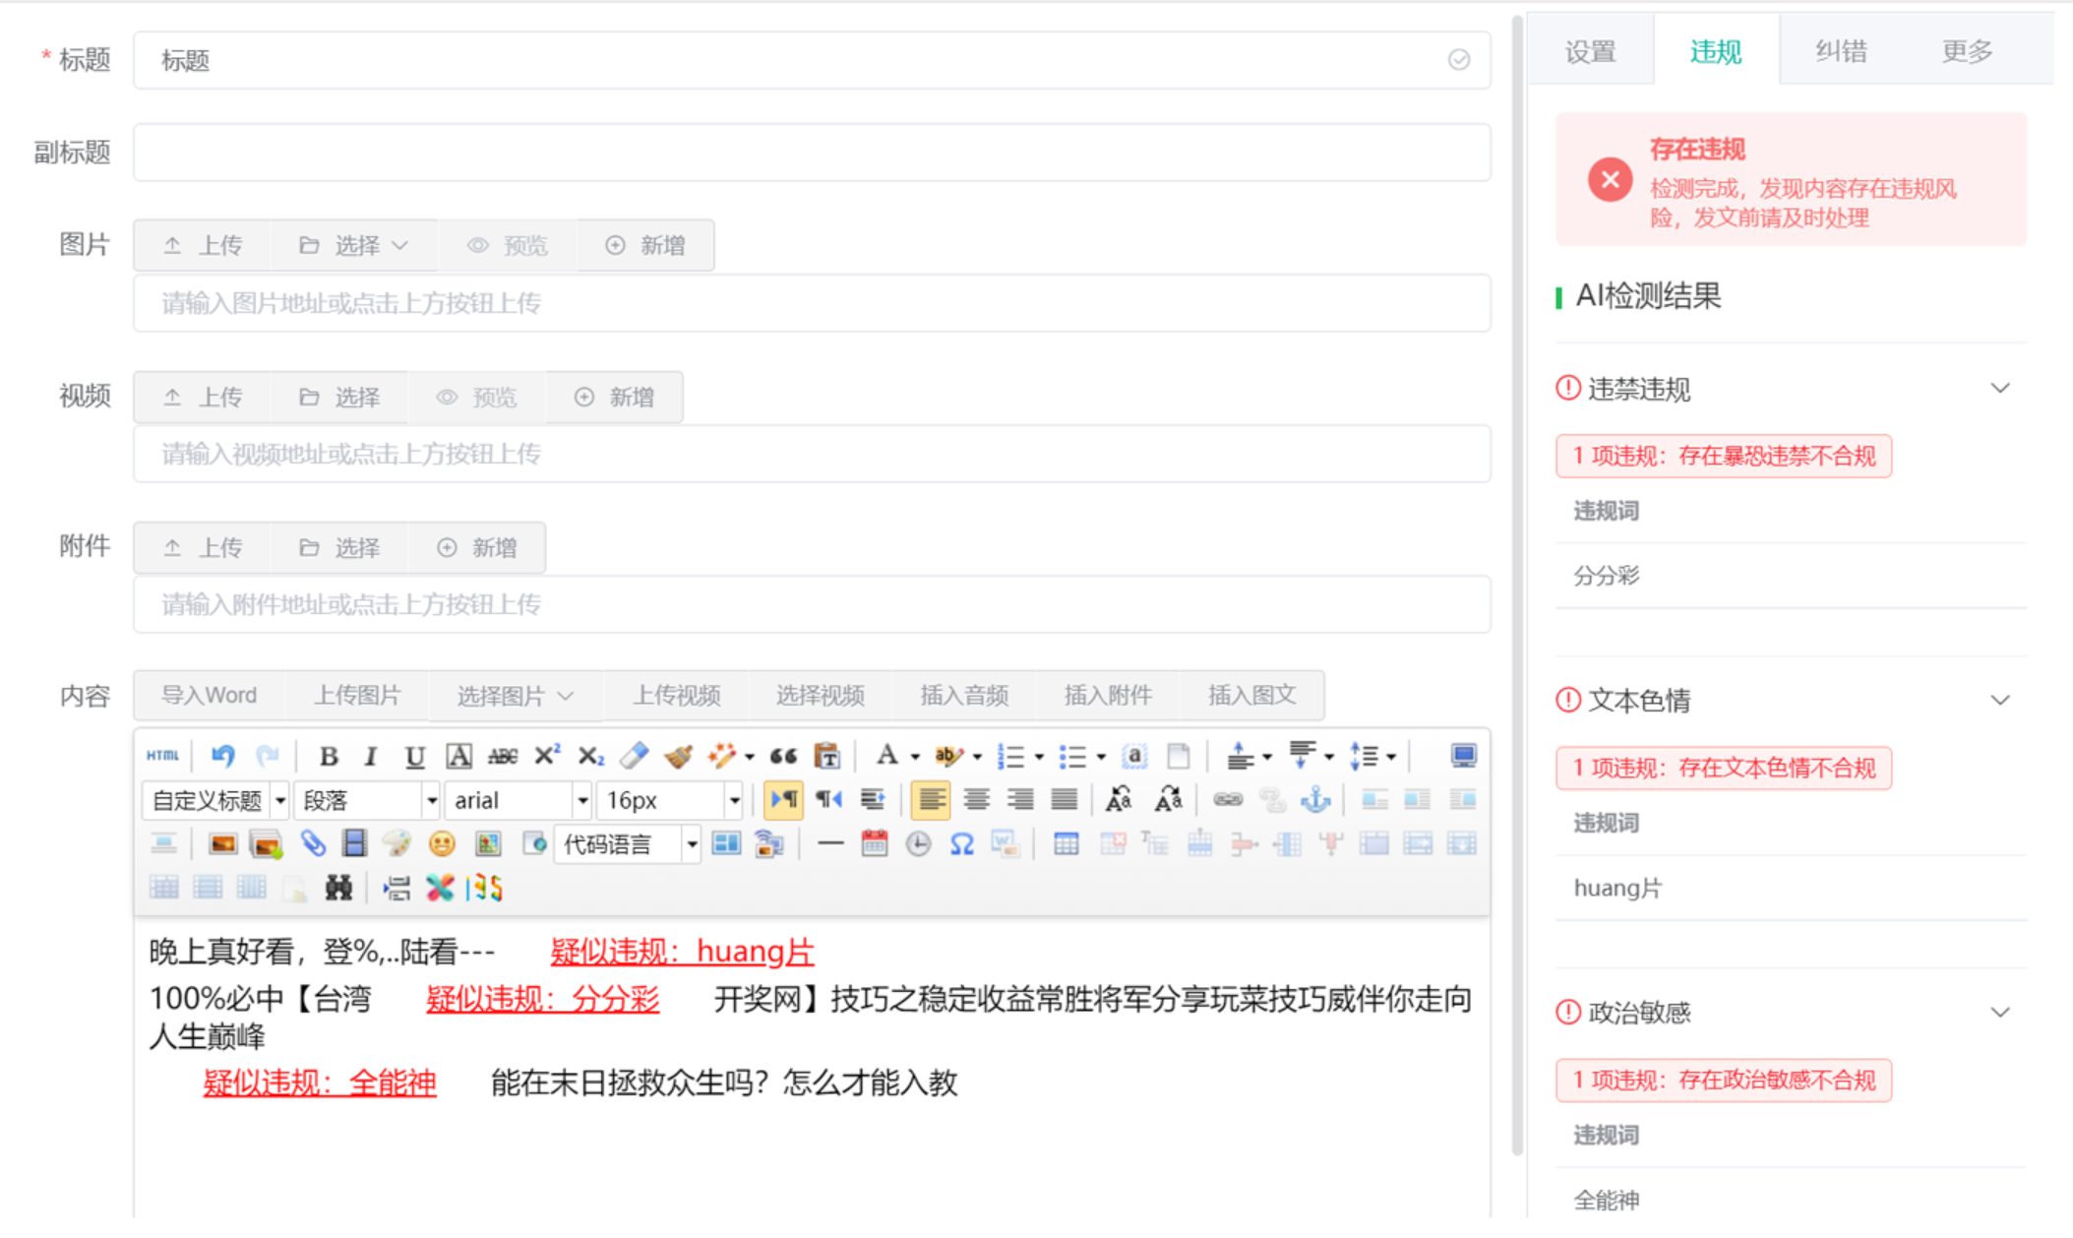Collapse the 违禁违规 section chevron
The height and width of the screenshot is (1238, 2073).
click(x=1999, y=389)
